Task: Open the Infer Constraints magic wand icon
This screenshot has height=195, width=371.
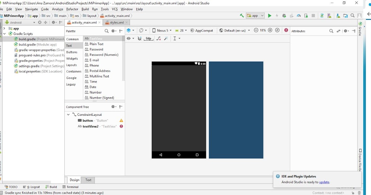Action: point(166,38)
